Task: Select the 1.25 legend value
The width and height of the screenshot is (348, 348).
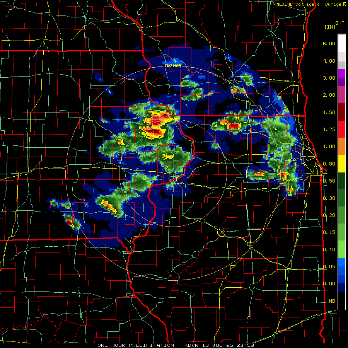Action: click(329, 130)
